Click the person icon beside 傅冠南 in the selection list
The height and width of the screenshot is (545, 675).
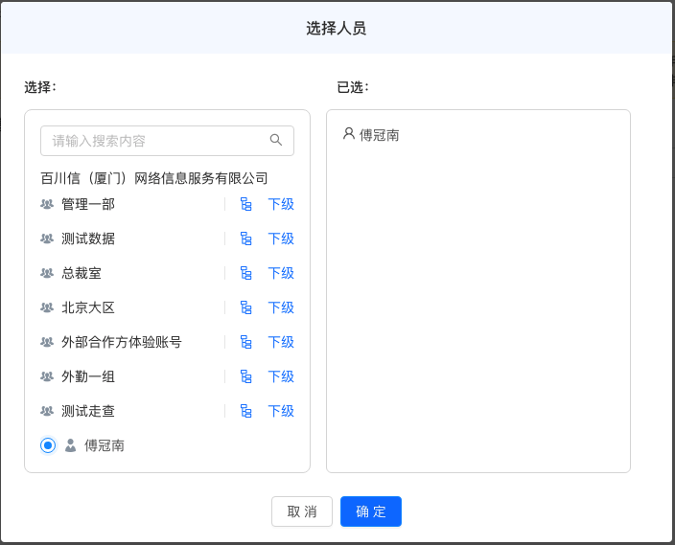[71, 445]
